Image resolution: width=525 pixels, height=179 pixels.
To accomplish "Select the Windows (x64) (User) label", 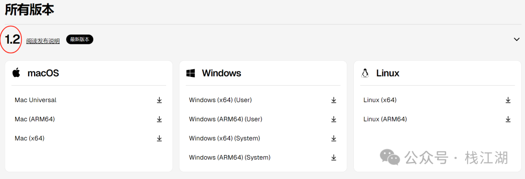I will (220, 100).
